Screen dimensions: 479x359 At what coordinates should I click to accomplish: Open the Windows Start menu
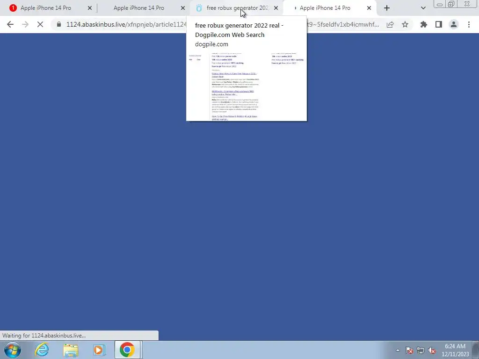tap(13, 350)
